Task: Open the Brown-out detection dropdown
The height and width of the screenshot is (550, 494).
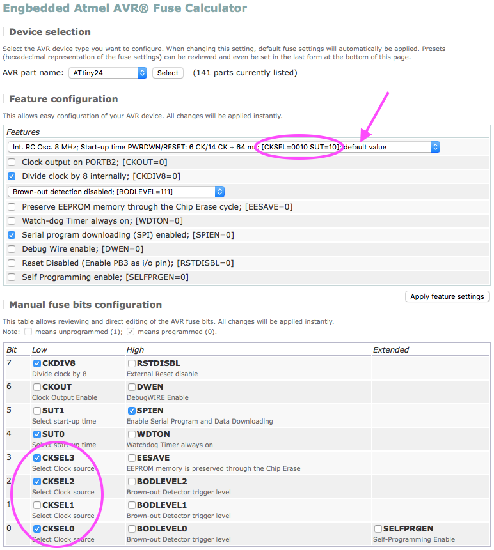Action: (x=116, y=192)
